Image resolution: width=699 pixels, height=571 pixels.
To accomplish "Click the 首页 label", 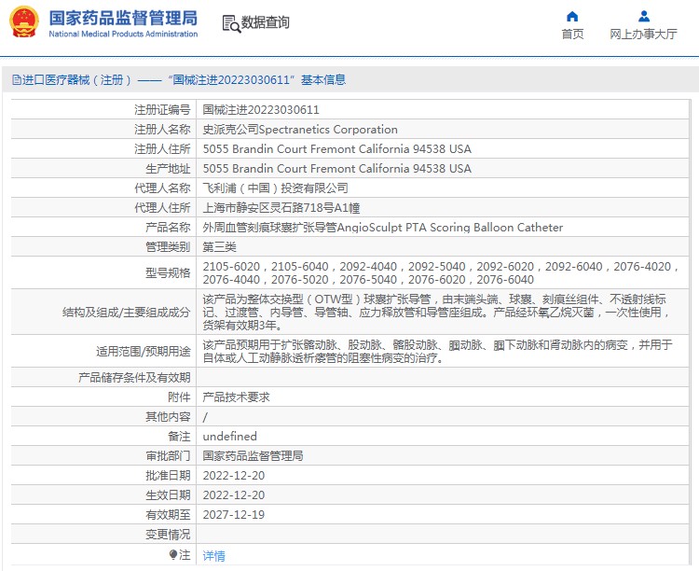I will click(572, 34).
